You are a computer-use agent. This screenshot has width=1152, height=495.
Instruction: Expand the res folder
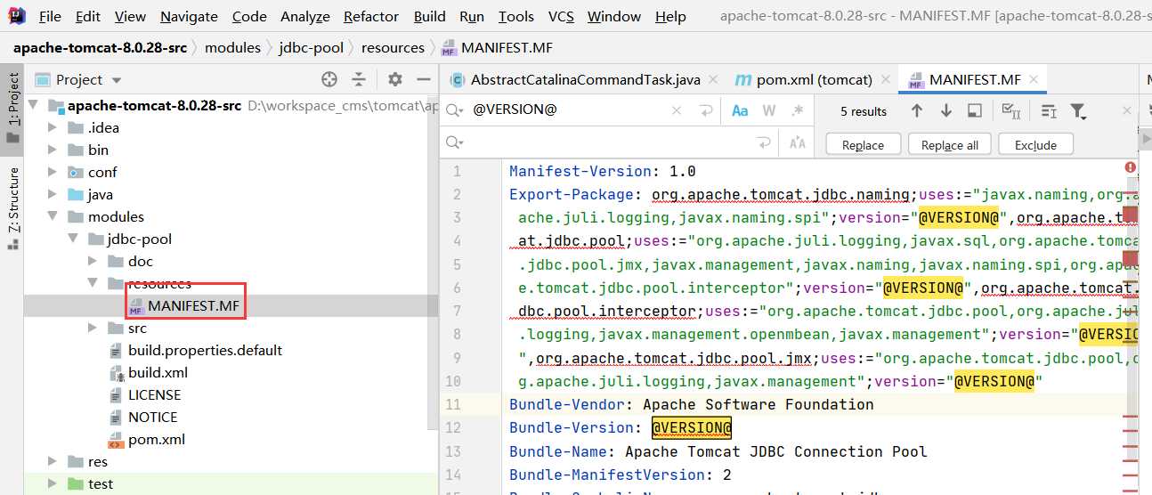[x=54, y=461]
